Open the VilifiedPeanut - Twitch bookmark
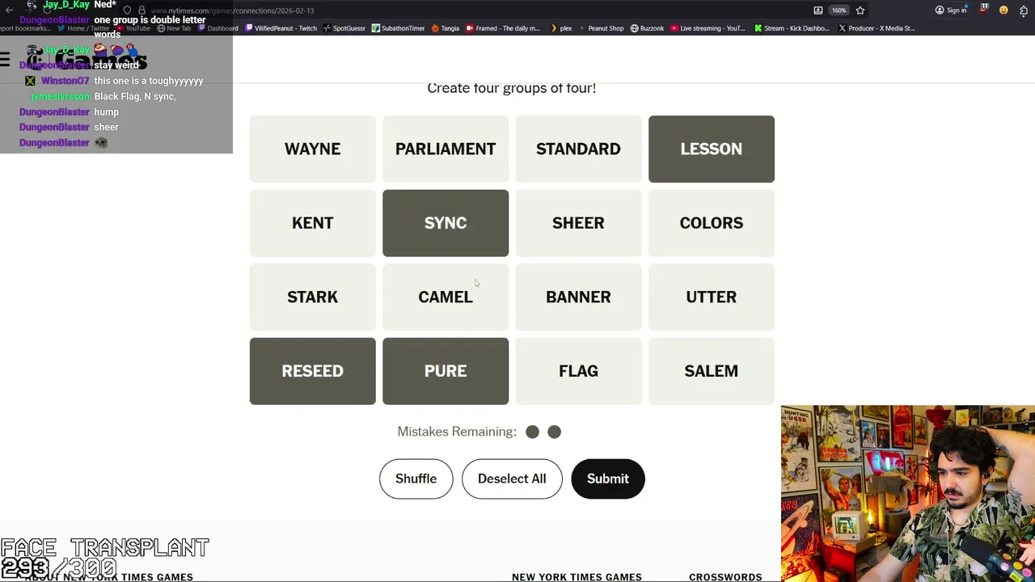1035x582 pixels. (281, 28)
